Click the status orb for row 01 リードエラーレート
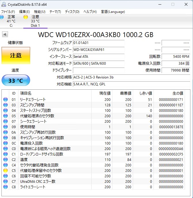 point(5,99)
